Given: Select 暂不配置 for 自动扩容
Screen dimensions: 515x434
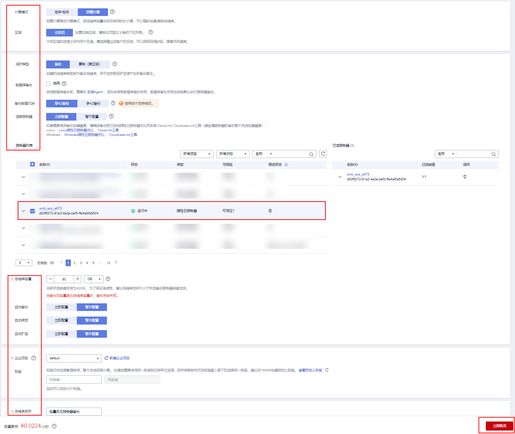Looking at the screenshot, I should click(x=92, y=334).
